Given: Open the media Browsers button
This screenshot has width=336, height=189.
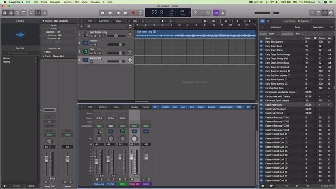Looking at the screenshot, I should click(x=331, y=13).
